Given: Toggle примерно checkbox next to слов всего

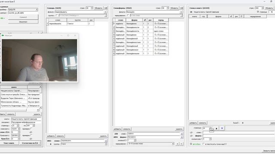Looking at the screenshot, I should 31,129.
